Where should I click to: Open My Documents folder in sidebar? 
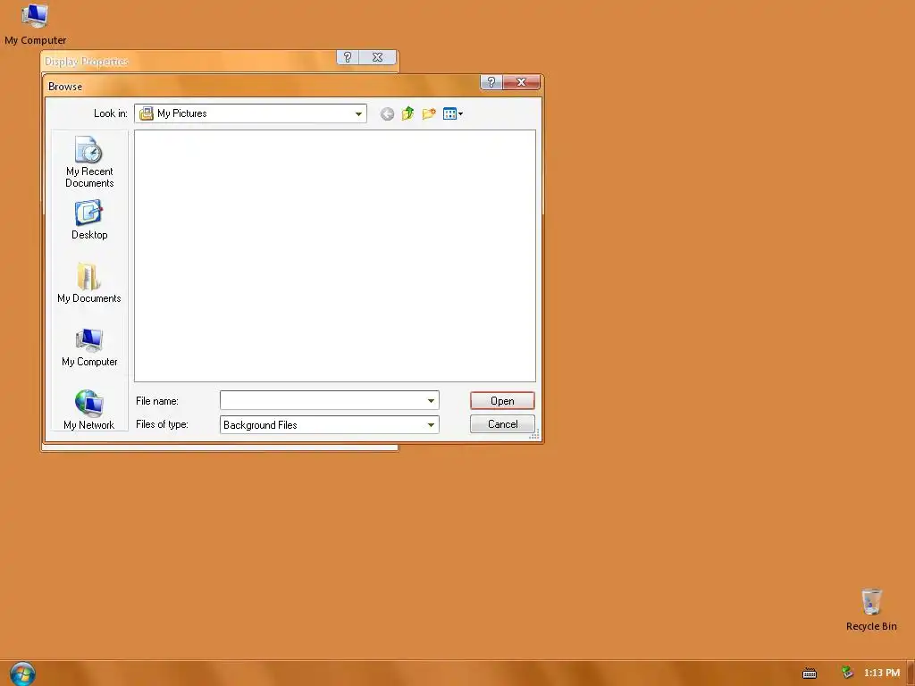coord(89,283)
